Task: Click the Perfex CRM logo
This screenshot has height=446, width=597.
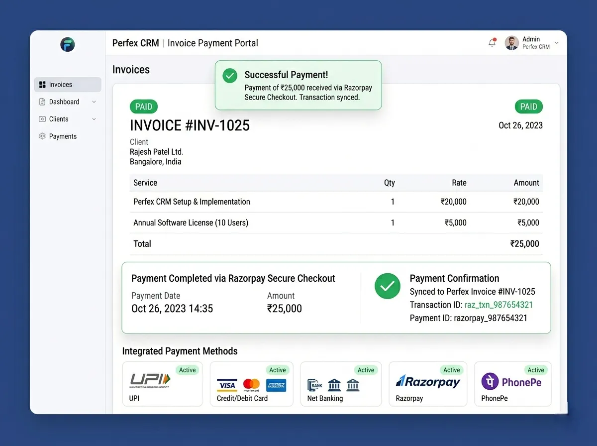Action: coord(67,44)
